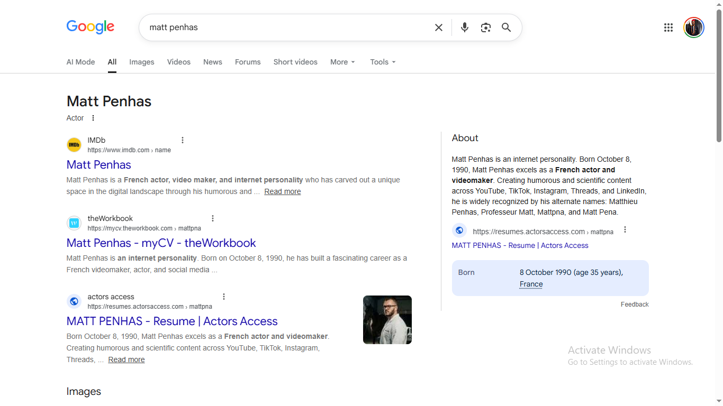The image size is (723, 406).
Task: Open About panel source three-dot menu
Action: tap(625, 229)
